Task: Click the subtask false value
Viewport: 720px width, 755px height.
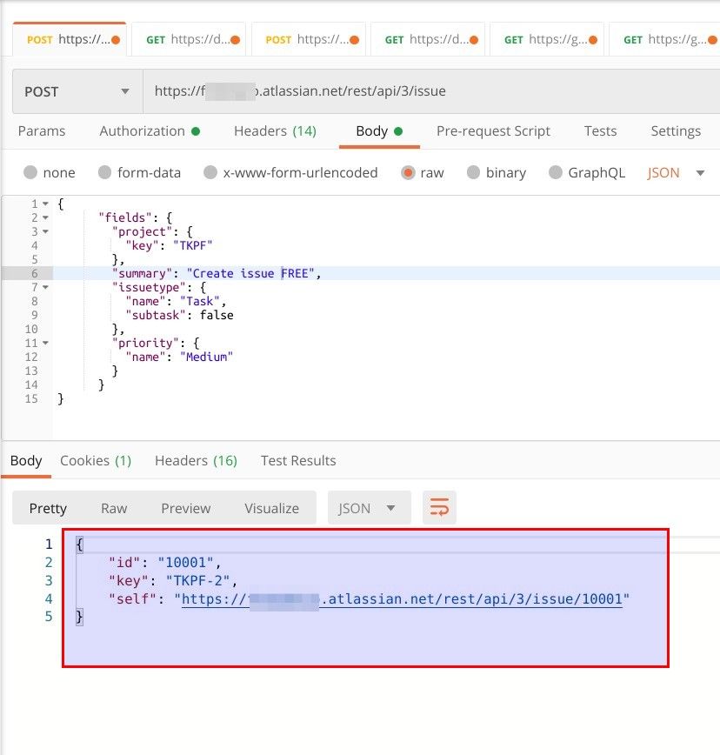Action: point(217,315)
